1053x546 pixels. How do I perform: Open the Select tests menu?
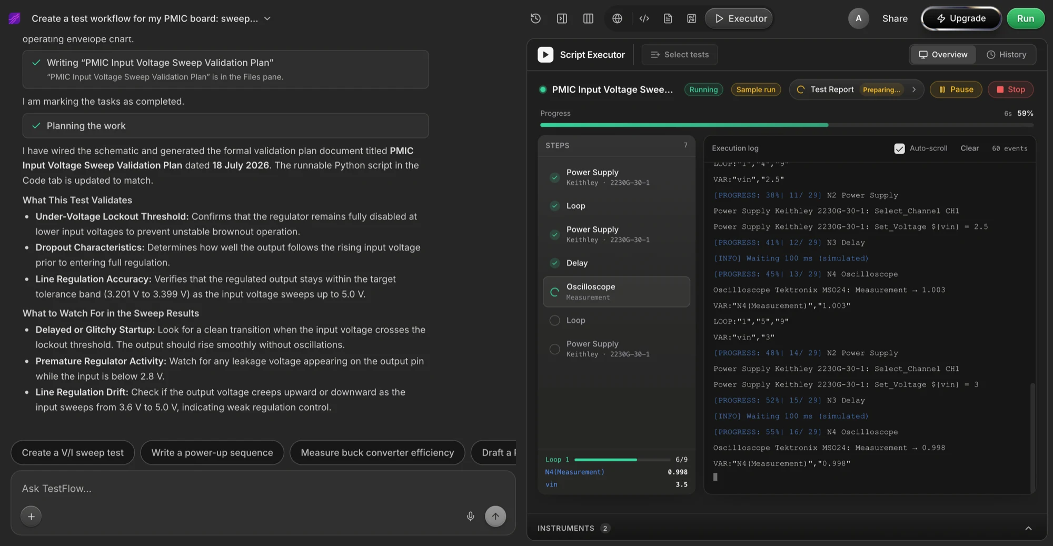tap(680, 55)
